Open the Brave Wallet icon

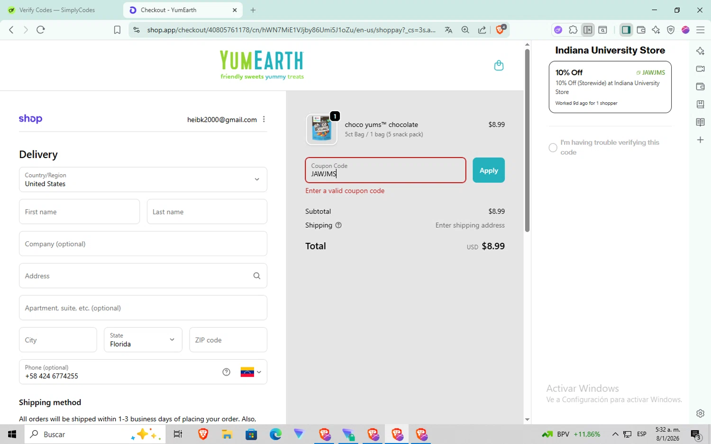(x=641, y=30)
